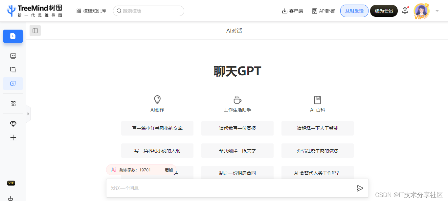Viewport: 448px width, 201px height.
Task: Choose 请帮我写一份周报 prompt
Action: coord(237,128)
